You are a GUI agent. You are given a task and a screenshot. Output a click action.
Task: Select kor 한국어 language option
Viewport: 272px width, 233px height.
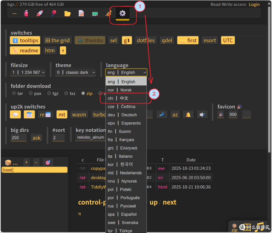tap(126, 164)
